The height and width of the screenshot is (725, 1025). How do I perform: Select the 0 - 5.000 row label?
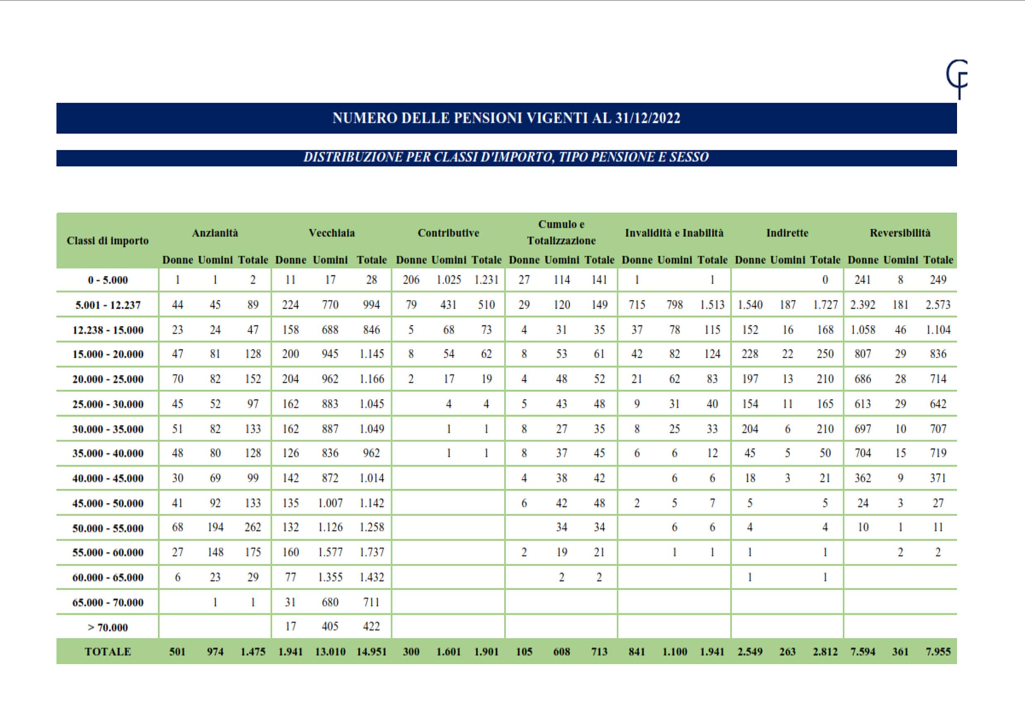click(107, 280)
